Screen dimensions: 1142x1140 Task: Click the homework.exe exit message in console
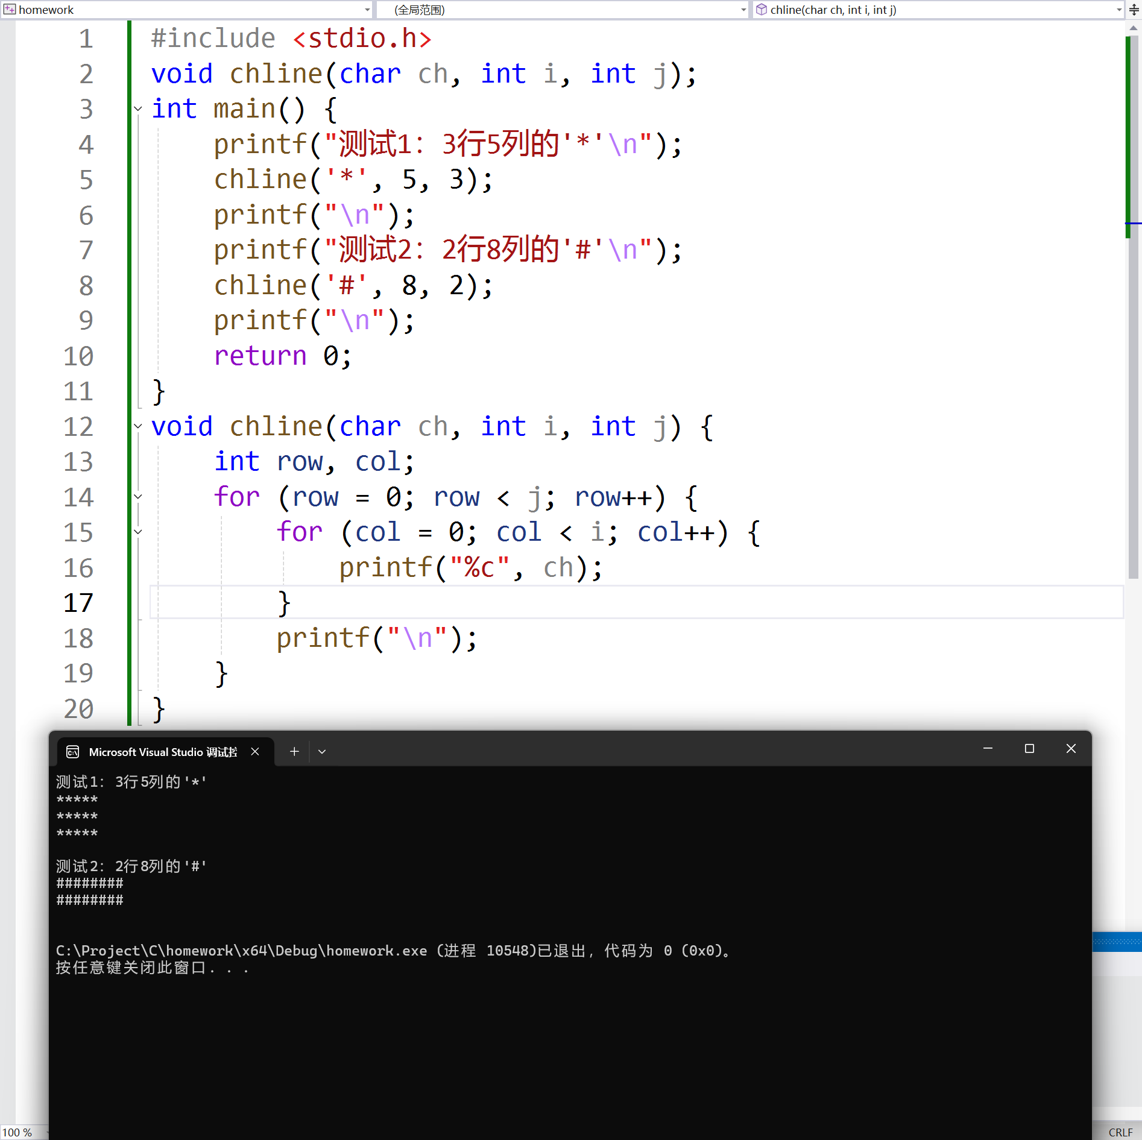[x=394, y=951]
